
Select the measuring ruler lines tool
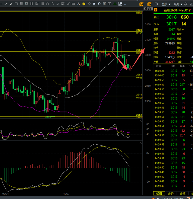[x=37, y=4]
